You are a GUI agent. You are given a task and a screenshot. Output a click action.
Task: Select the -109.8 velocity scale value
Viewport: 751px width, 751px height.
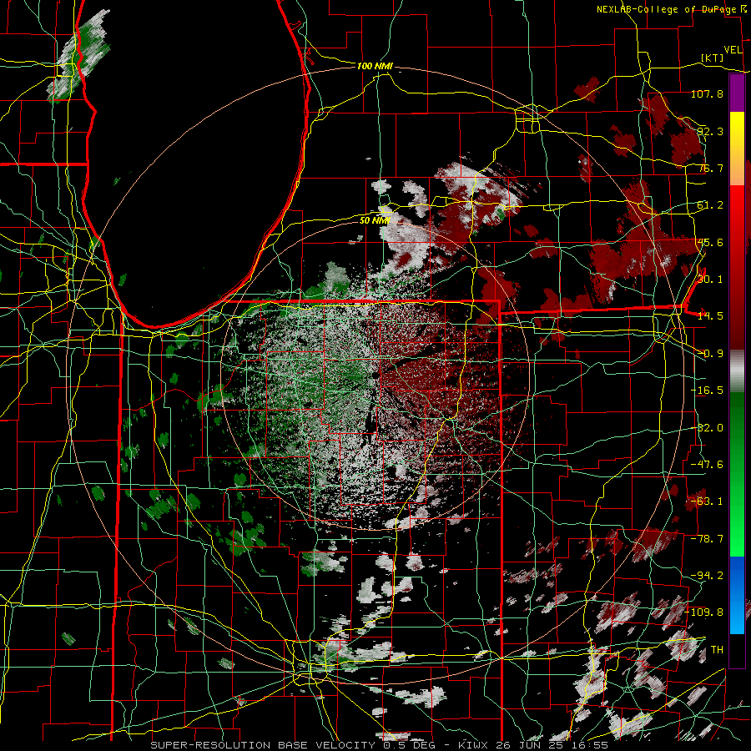pos(704,612)
